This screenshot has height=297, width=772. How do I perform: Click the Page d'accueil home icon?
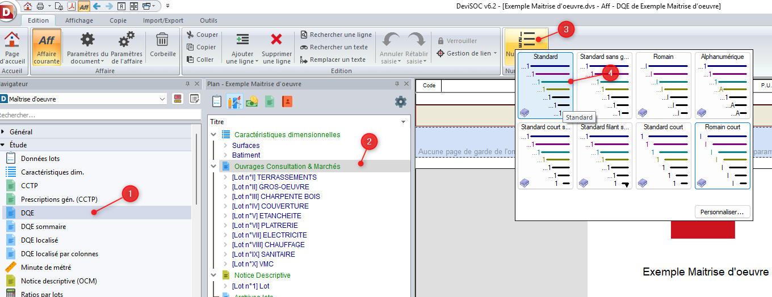[11, 41]
